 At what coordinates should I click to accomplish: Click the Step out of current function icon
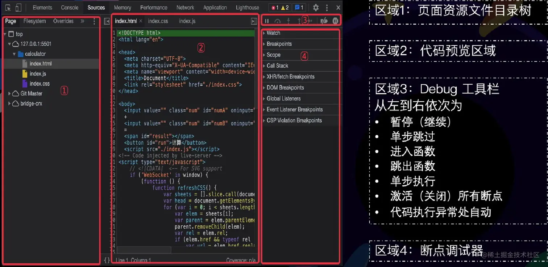299,21
